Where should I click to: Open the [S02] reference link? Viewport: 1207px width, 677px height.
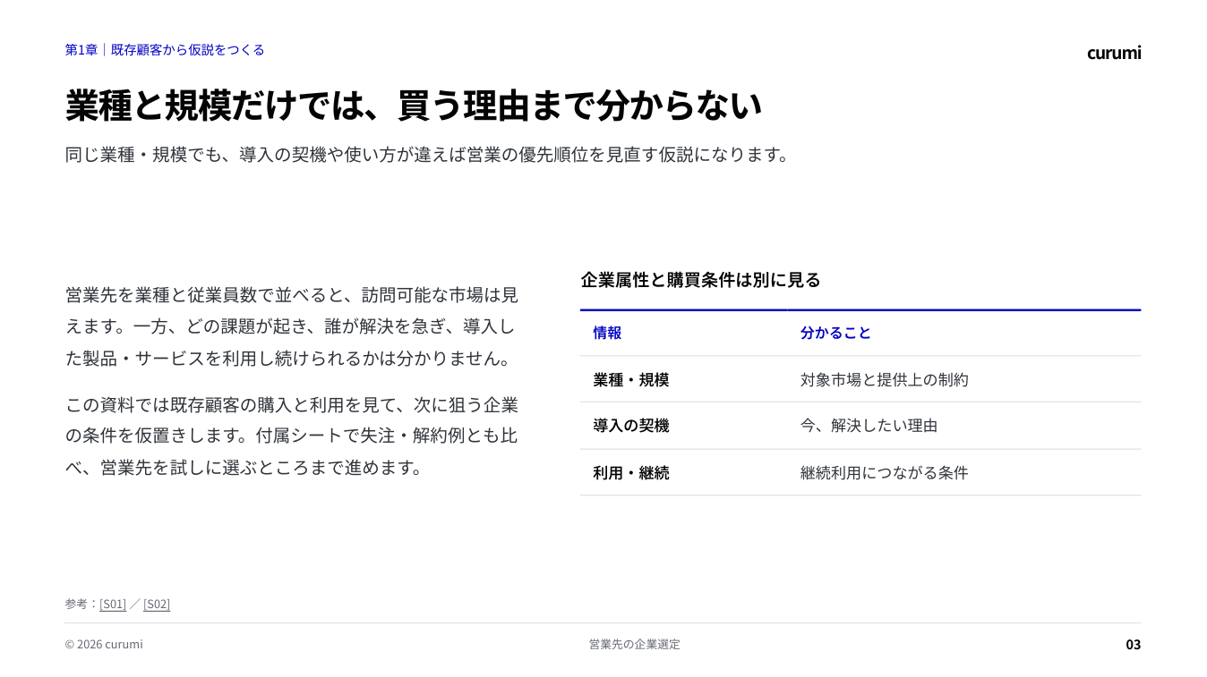[157, 604]
